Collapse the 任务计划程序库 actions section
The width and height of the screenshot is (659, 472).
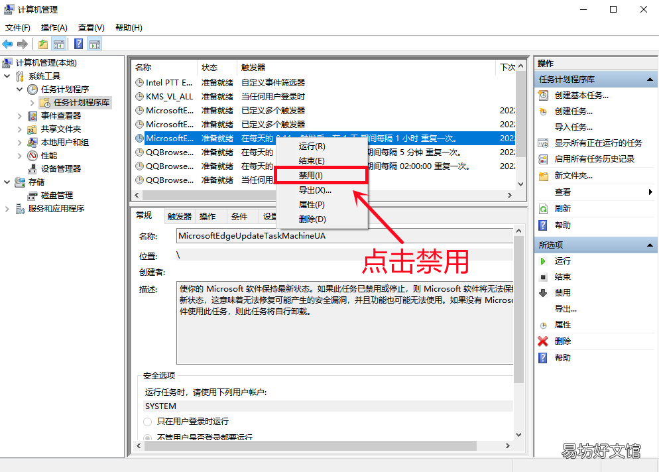tap(650, 80)
